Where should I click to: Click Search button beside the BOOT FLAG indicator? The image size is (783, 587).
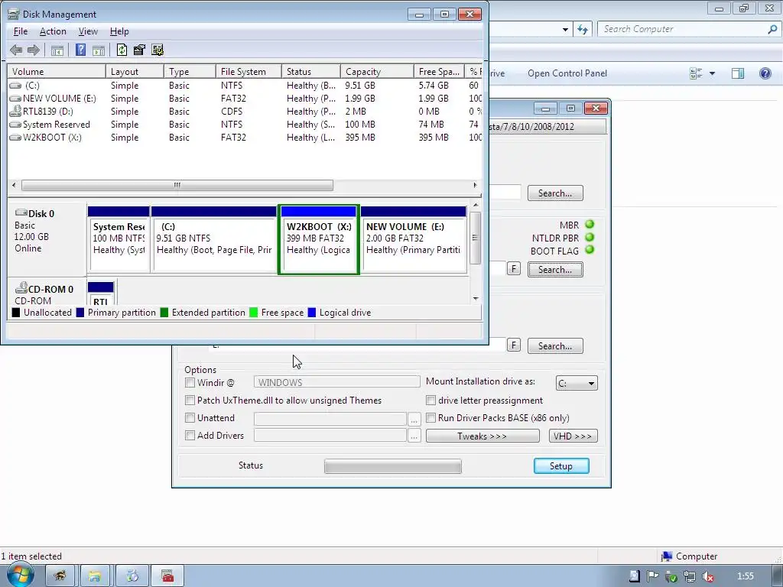(x=555, y=270)
